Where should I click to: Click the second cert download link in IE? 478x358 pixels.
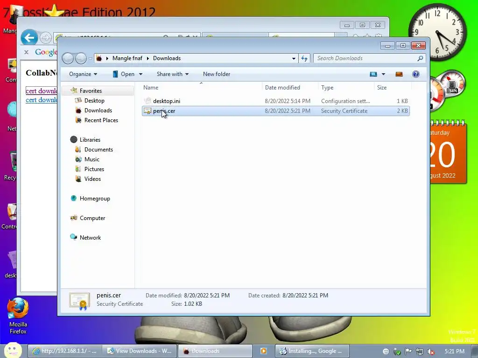click(x=42, y=100)
